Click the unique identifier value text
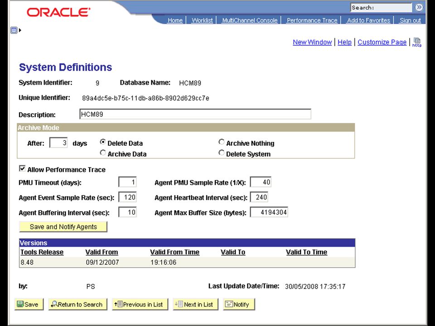The image size is (435, 326). 145,98
